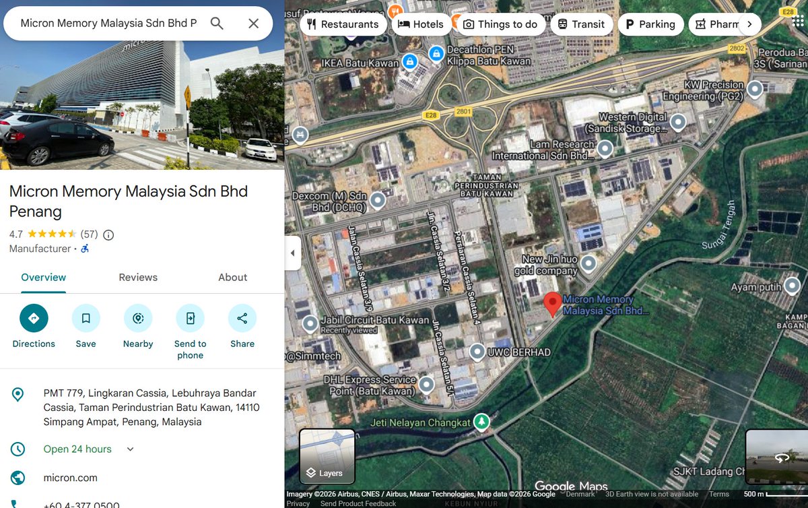Collapse the side panel arrow
The width and height of the screenshot is (808, 508).
click(292, 253)
